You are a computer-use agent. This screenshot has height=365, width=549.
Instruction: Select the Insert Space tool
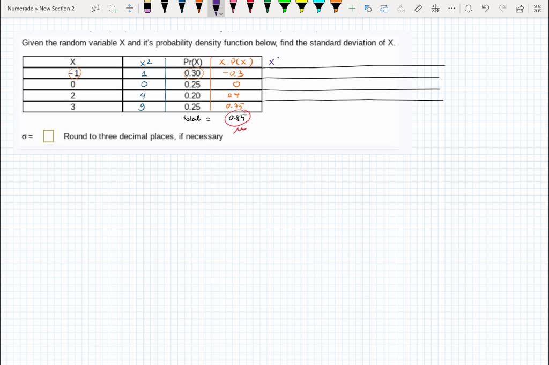pos(129,9)
